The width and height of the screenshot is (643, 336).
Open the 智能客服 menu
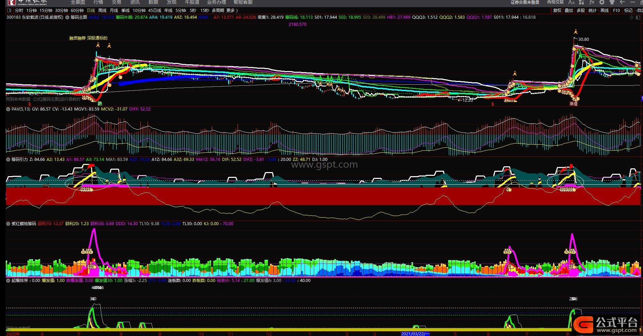243,2
